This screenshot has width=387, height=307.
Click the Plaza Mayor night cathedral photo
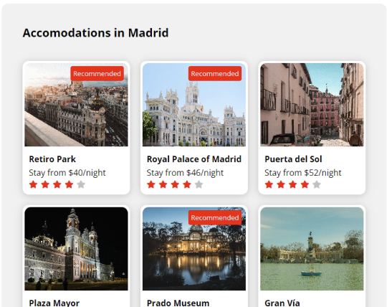coord(76,249)
